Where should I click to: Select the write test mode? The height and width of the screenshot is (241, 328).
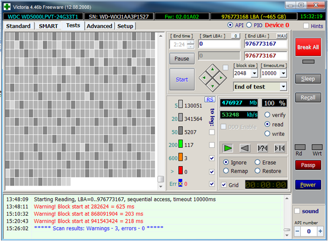point(267,134)
